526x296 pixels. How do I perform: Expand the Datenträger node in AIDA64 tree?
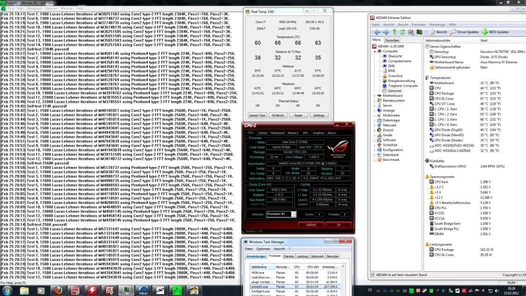(375, 120)
